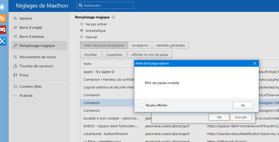Open the Barre d'onglet settings section

pyautogui.click(x=39, y=27)
